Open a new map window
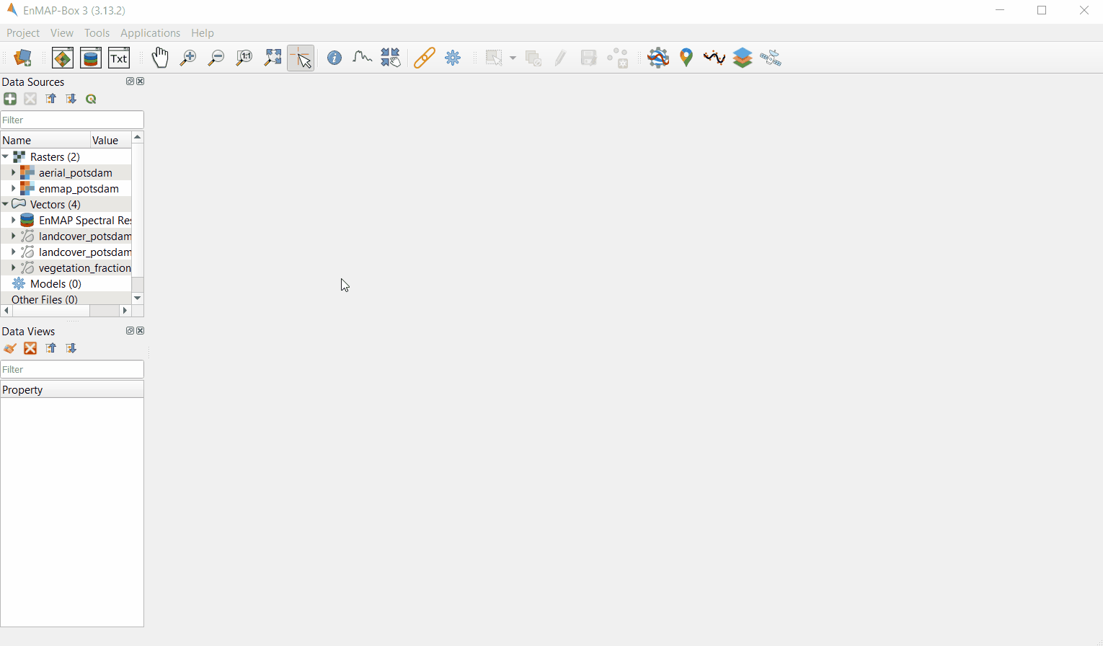The width and height of the screenshot is (1103, 646). (x=63, y=58)
